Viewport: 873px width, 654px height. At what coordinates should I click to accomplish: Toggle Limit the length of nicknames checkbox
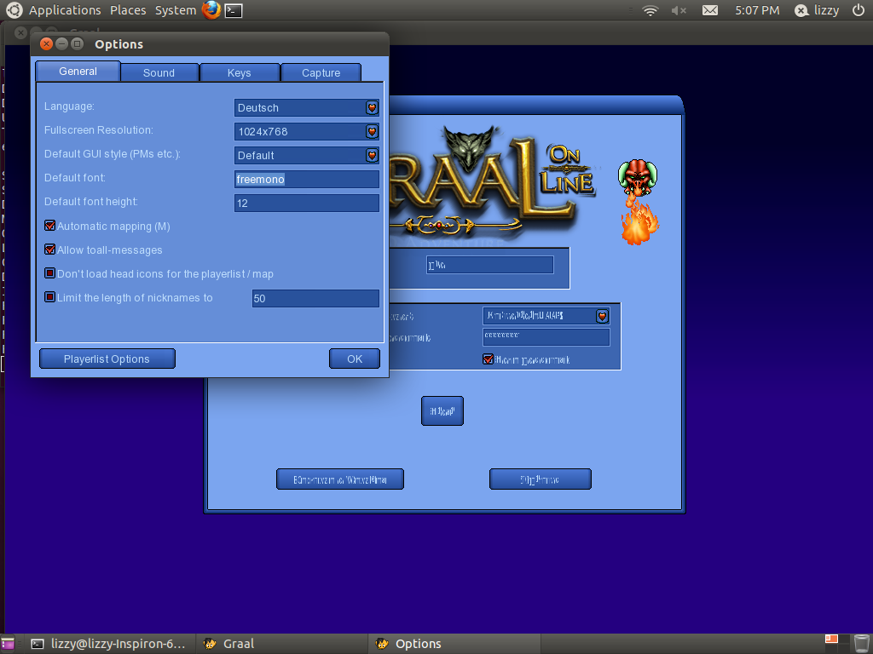pos(50,298)
